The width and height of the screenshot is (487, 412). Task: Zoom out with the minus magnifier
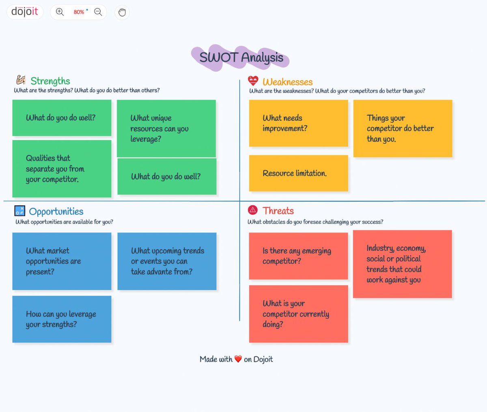tap(98, 12)
